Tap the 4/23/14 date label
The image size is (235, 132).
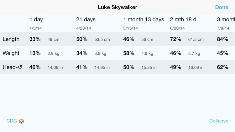(84, 28)
